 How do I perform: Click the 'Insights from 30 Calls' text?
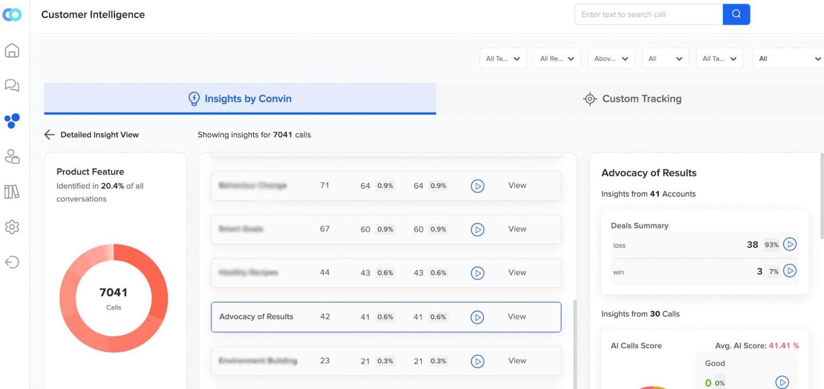pyautogui.click(x=640, y=314)
